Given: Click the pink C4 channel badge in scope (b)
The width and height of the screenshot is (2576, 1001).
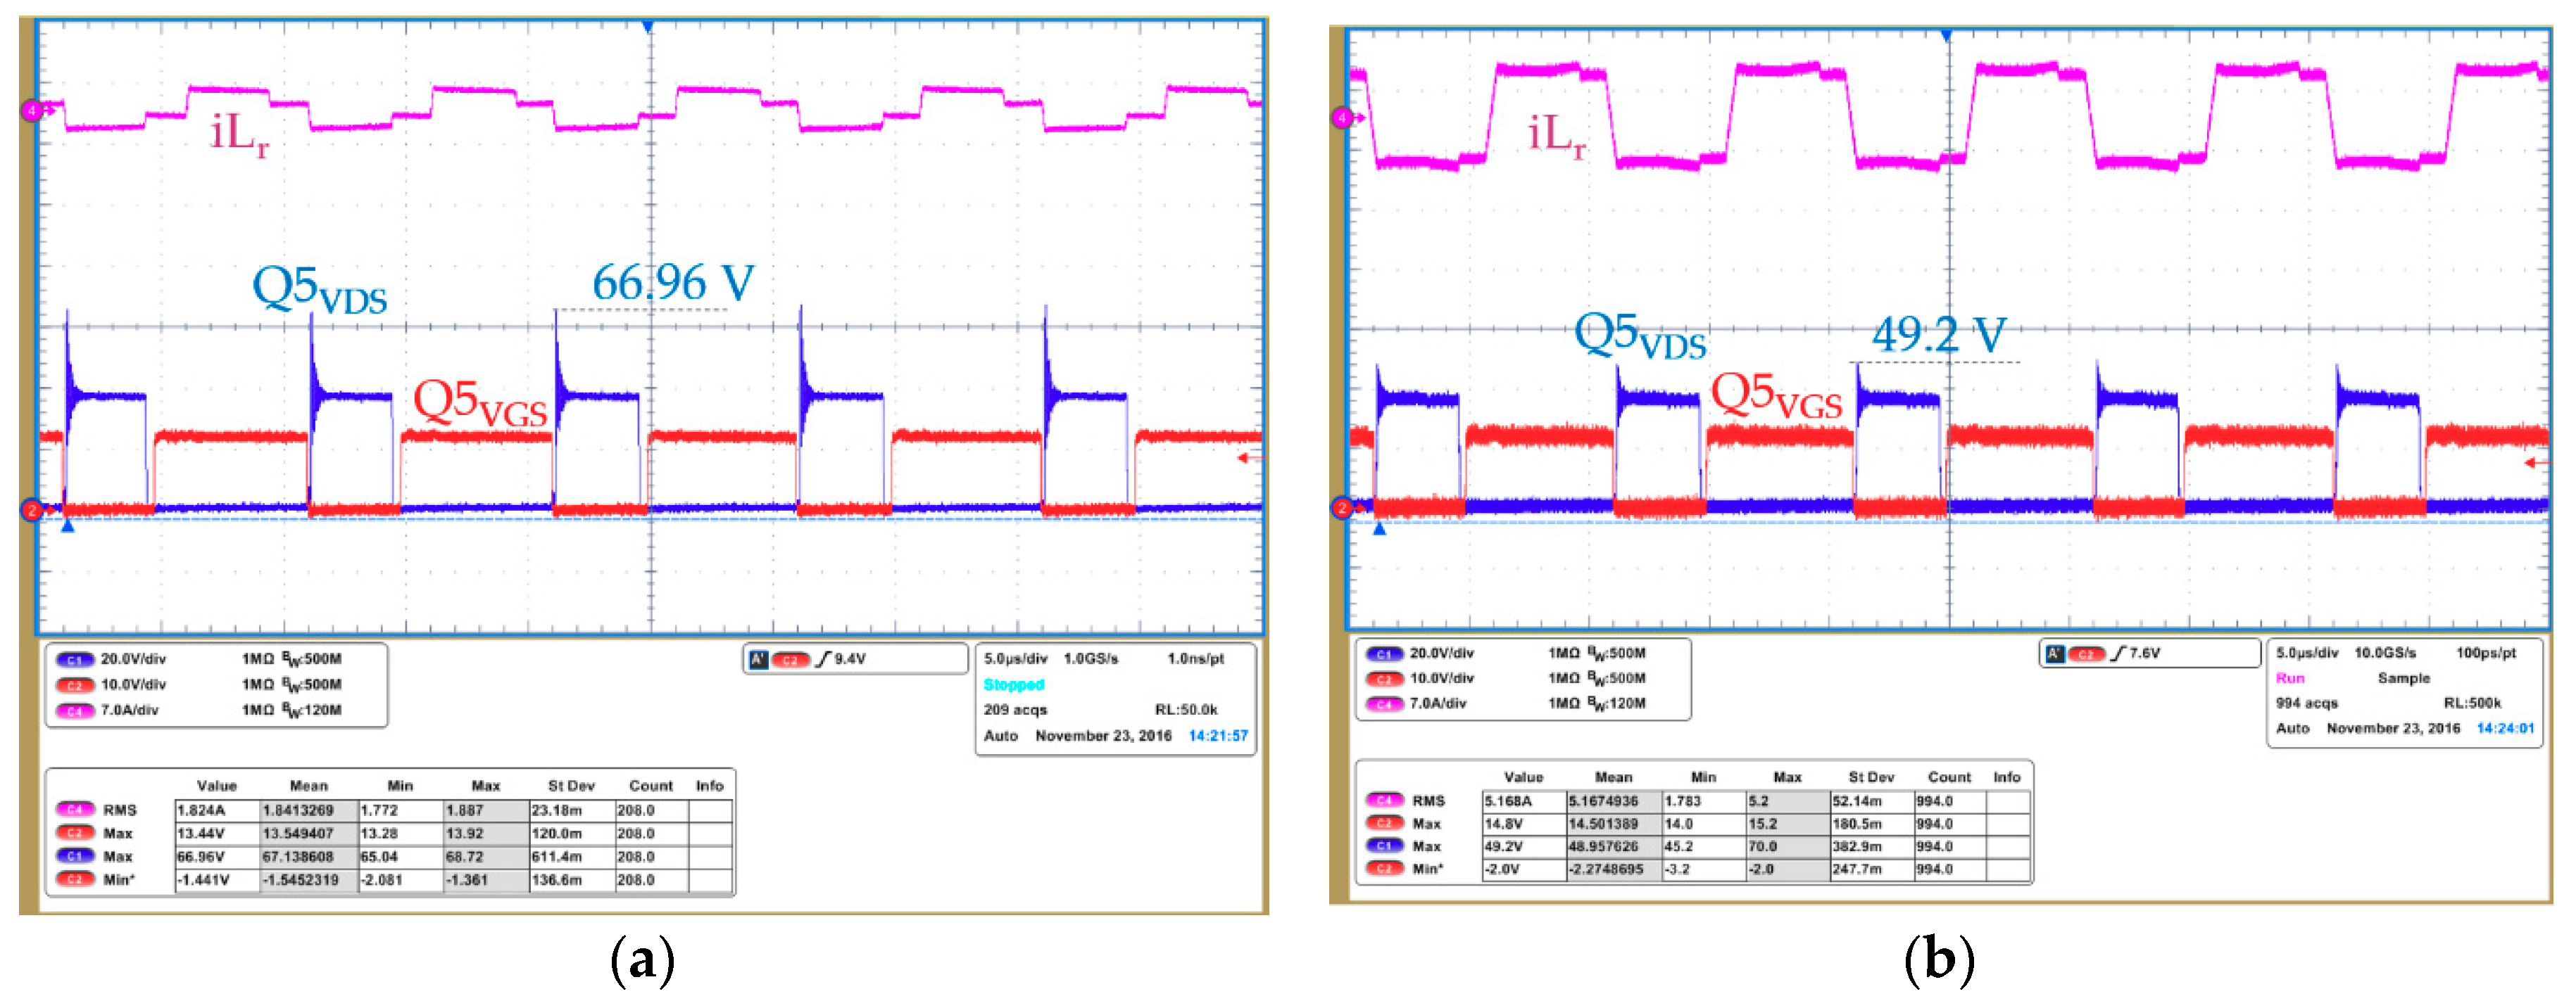Looking at the screenshot, I should 1384,704.
